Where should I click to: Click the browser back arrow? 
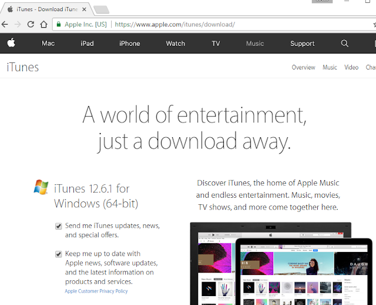coord(5,24)
